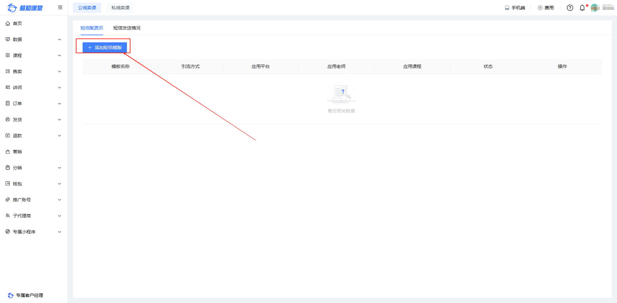The image size is (617, 303).
Task: Open 专属客户经理 contact link
Action: point(25,295)
